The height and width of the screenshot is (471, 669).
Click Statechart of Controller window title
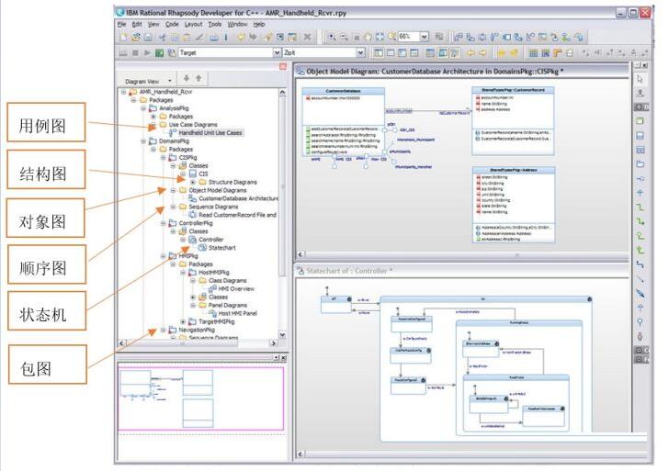coord(462,270)
